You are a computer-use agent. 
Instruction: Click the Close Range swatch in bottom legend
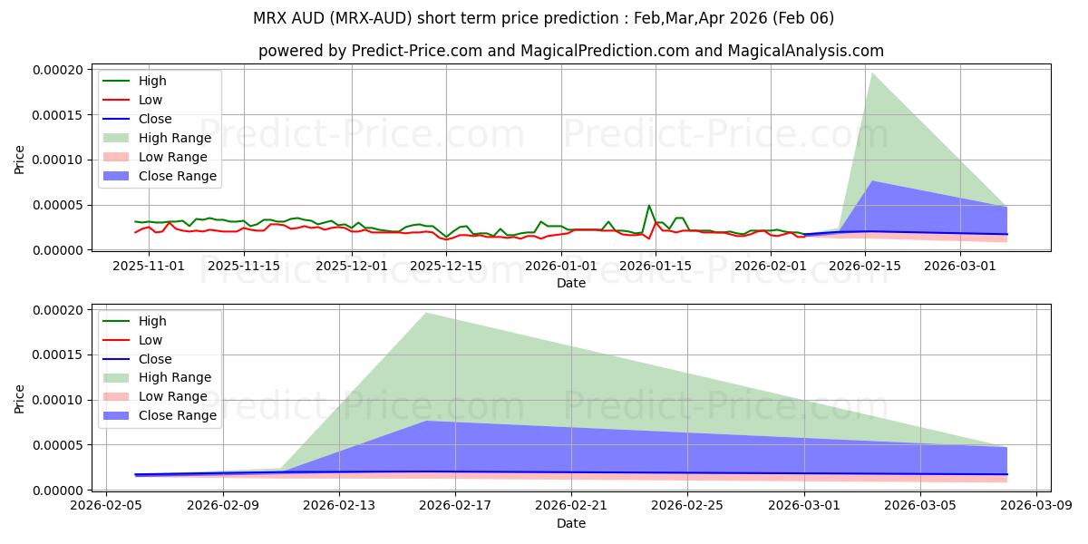(x=119, y=416)
